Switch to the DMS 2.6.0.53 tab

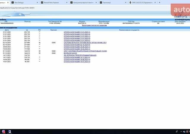coord(142,2)
